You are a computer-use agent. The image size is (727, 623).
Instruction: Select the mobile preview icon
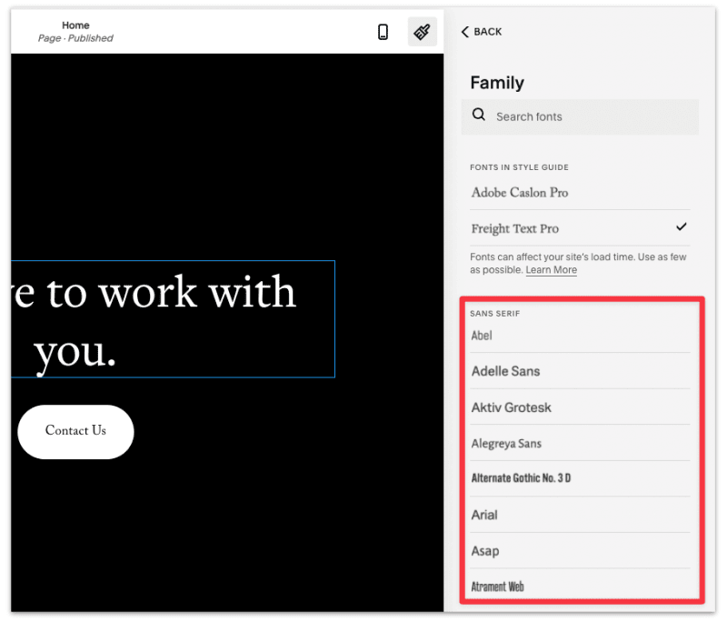(x=383, y=31)
